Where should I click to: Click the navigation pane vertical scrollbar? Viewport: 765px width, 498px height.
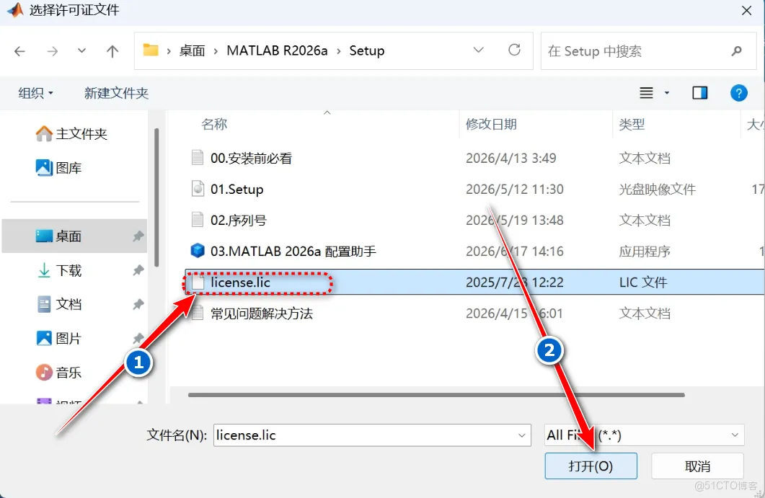pyautogui.click(x=156, y=197)
